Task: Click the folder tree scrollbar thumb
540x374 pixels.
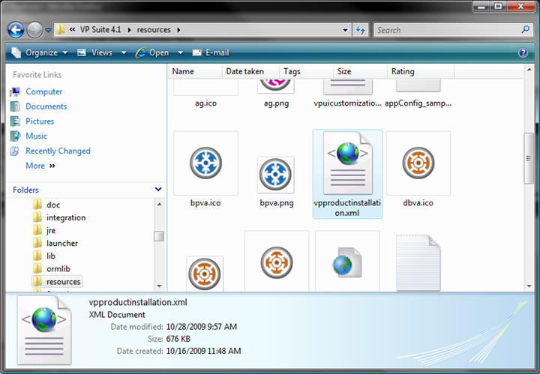Action: (x=159, y=236)
